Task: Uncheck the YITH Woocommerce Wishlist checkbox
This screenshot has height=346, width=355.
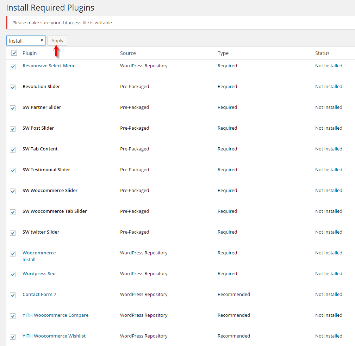Action: click(13, 337)
